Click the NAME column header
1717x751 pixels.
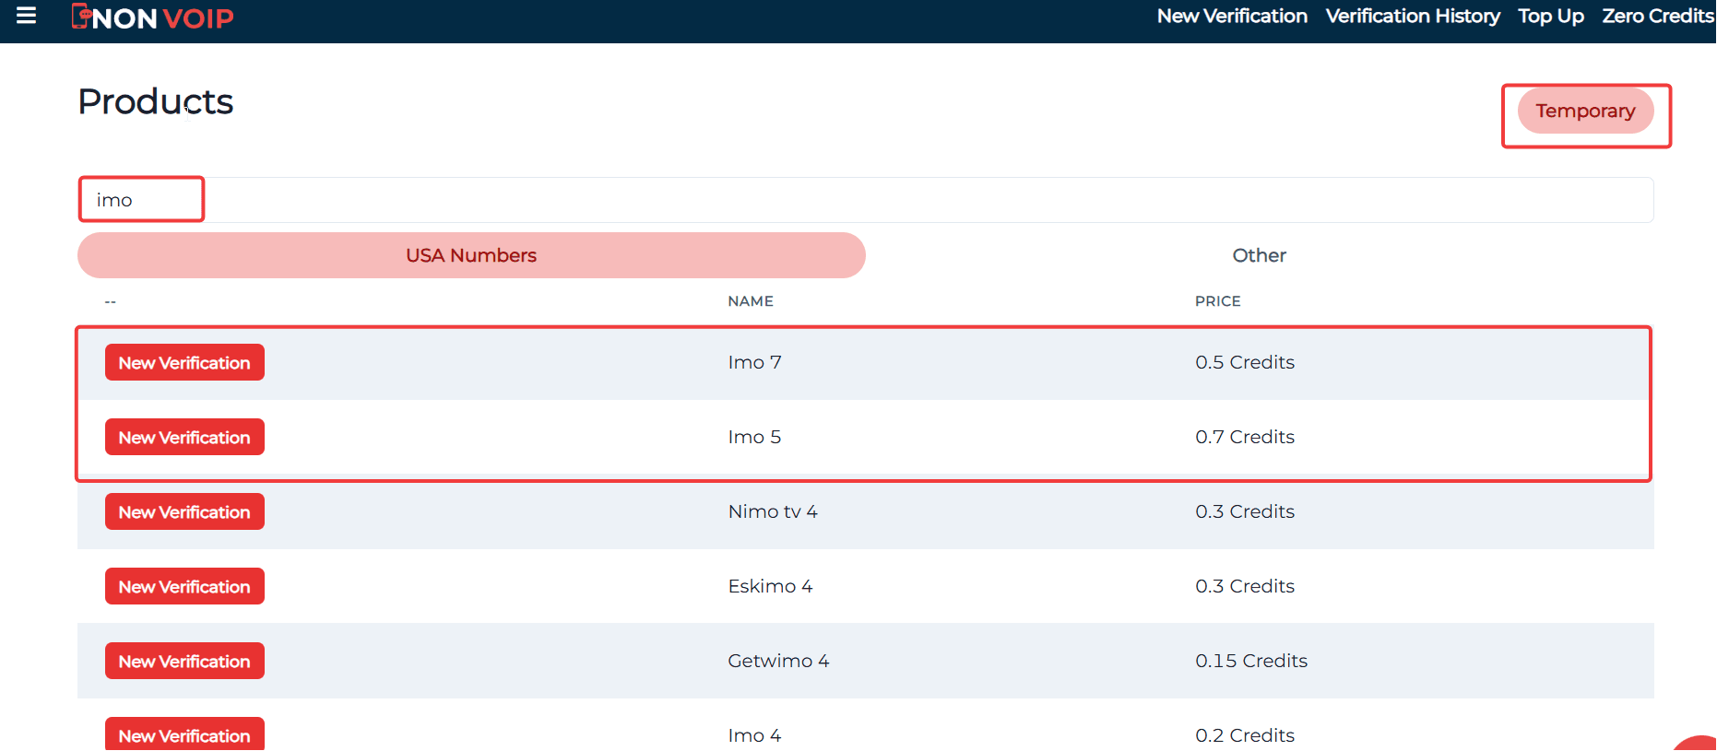(x=751, y=301)
